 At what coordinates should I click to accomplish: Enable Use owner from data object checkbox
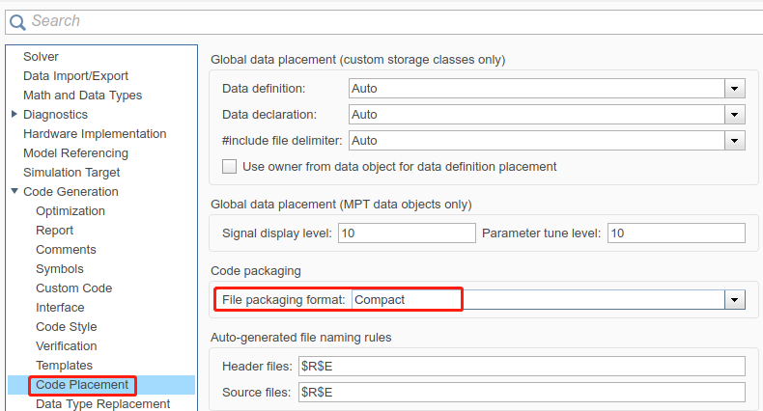point(230,167)
